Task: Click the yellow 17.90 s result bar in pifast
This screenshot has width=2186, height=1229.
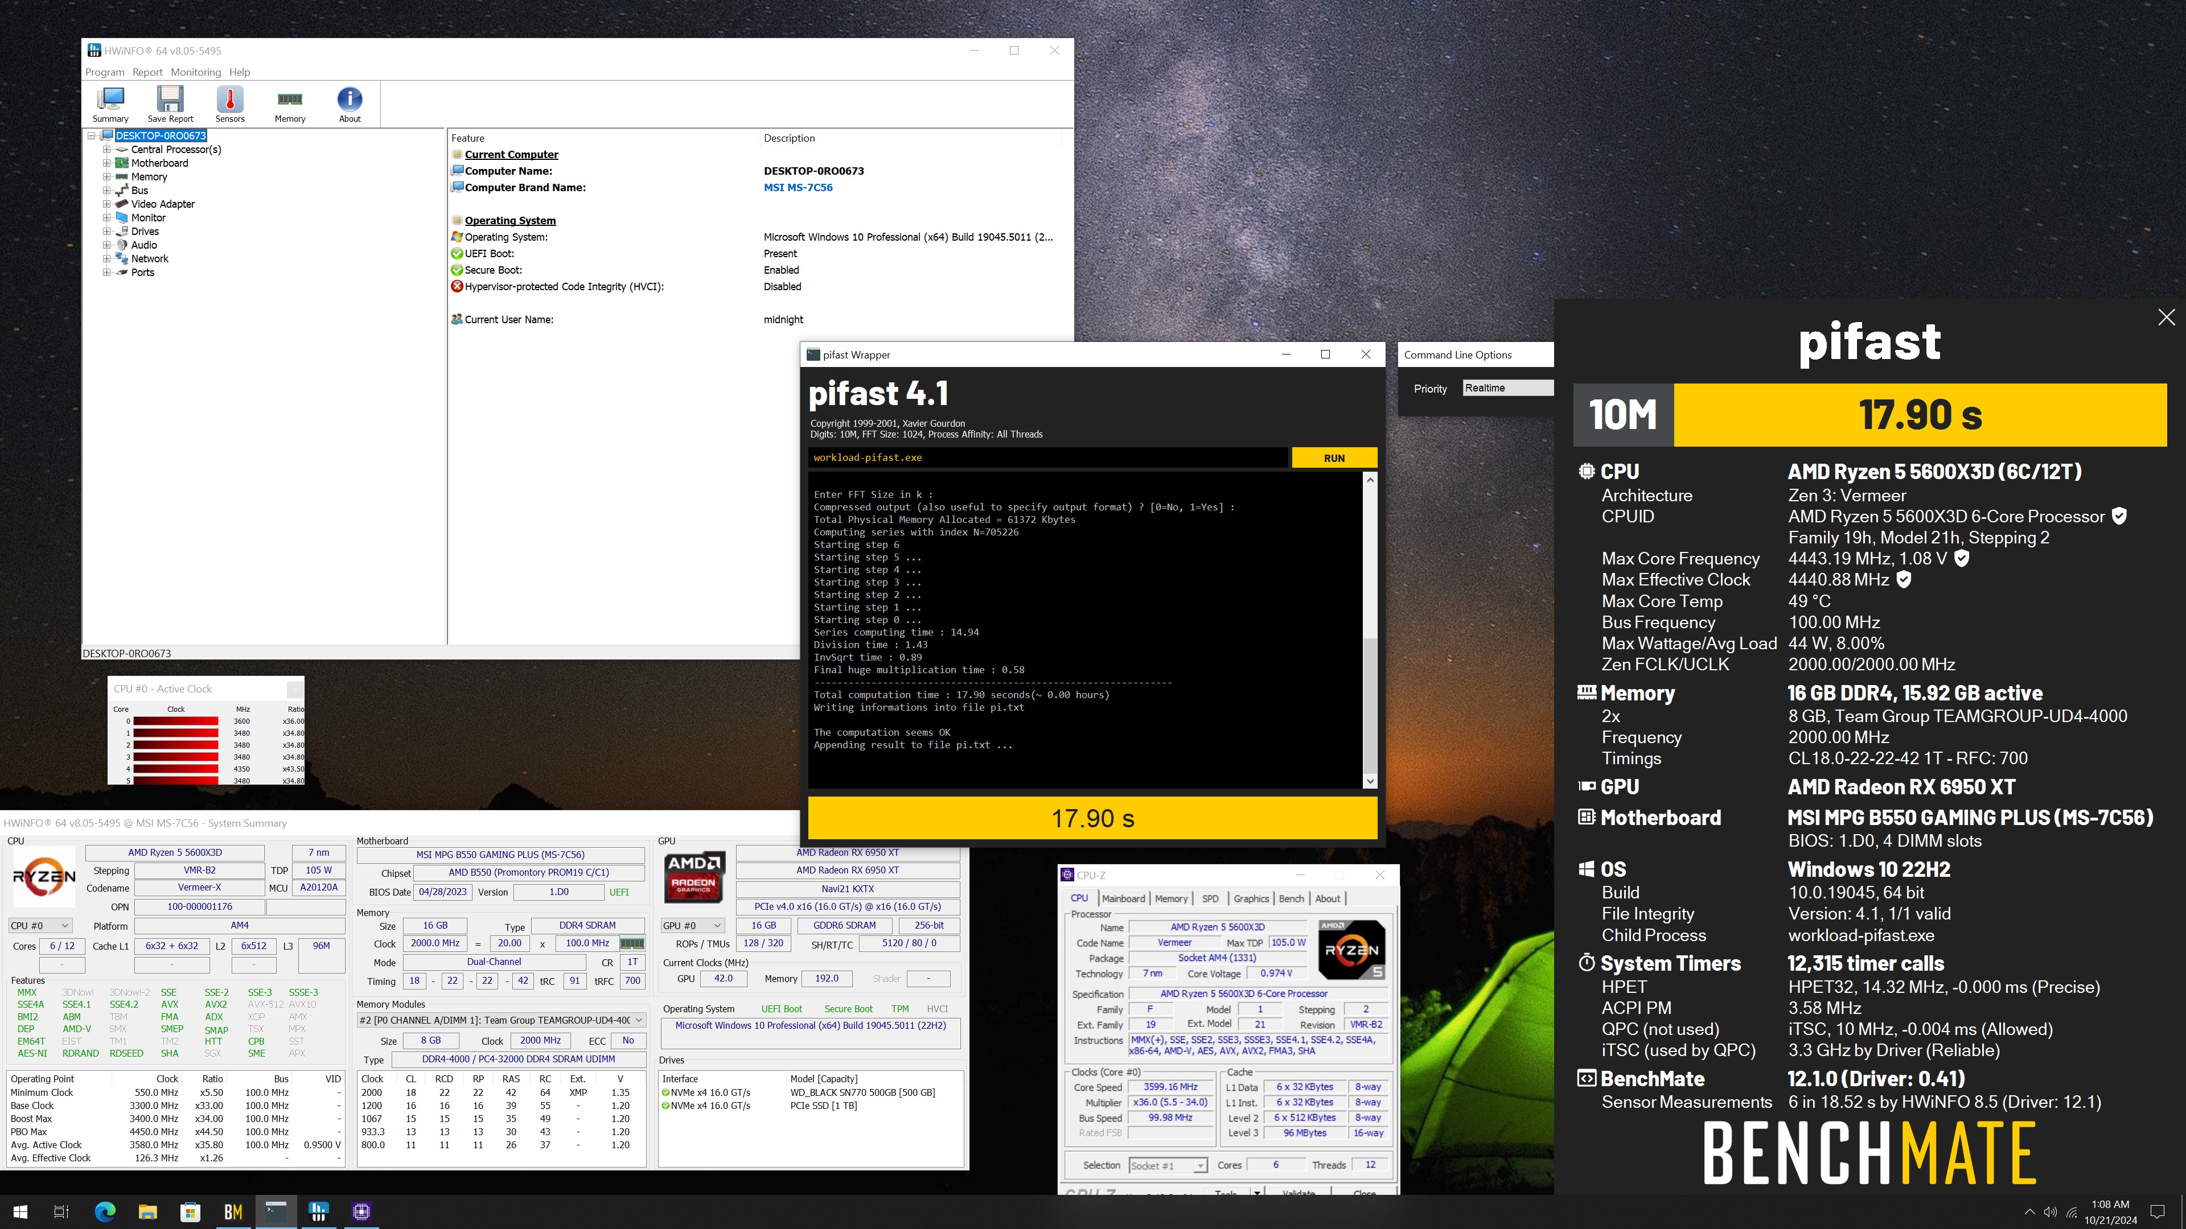Action: coord(1092,818)
